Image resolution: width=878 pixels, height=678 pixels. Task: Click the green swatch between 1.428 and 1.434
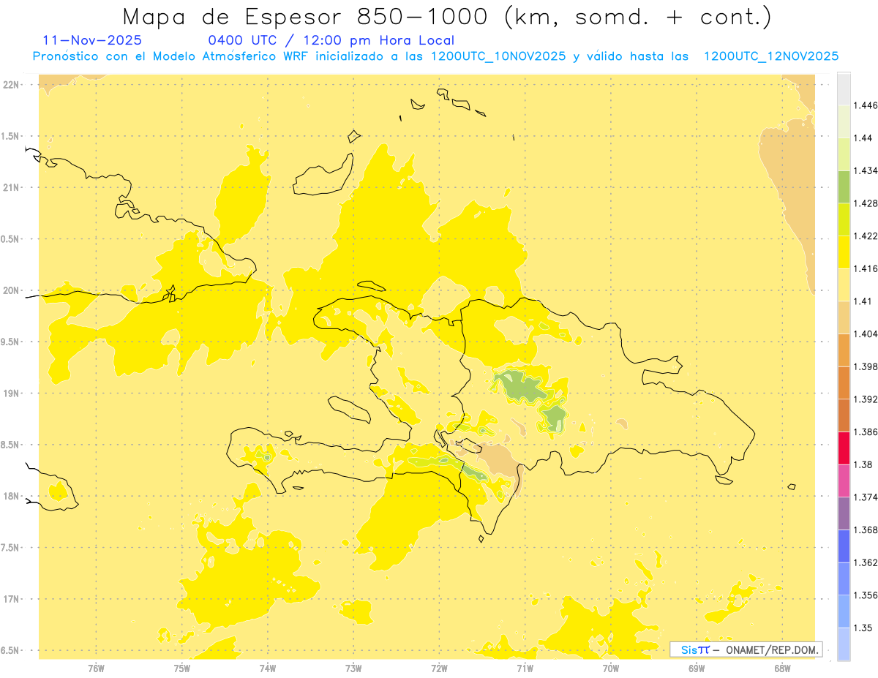click(x=844, y=187)
